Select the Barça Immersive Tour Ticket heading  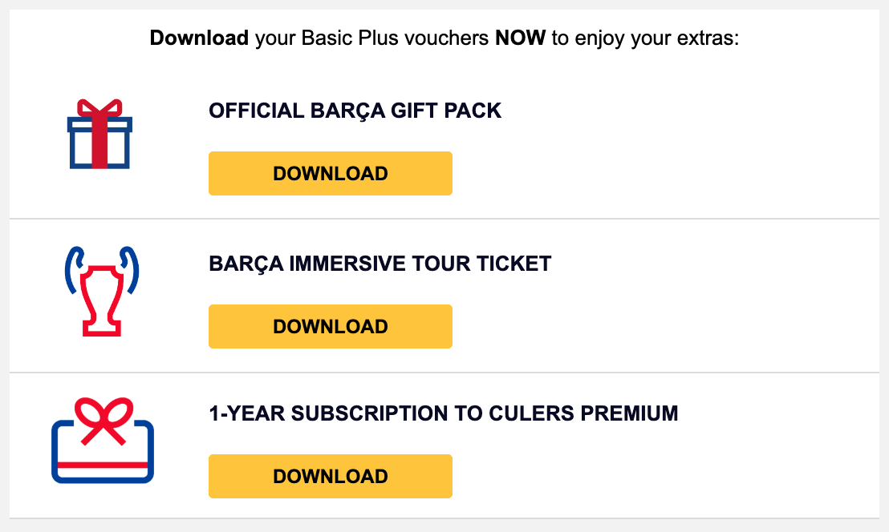point(380,264)
